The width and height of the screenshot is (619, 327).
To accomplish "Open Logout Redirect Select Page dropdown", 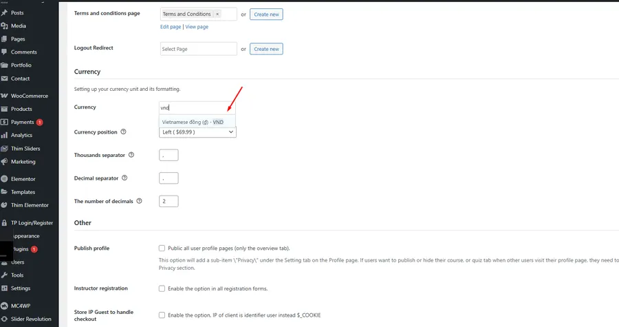I will pyautogui.click(x=198, y=50).
